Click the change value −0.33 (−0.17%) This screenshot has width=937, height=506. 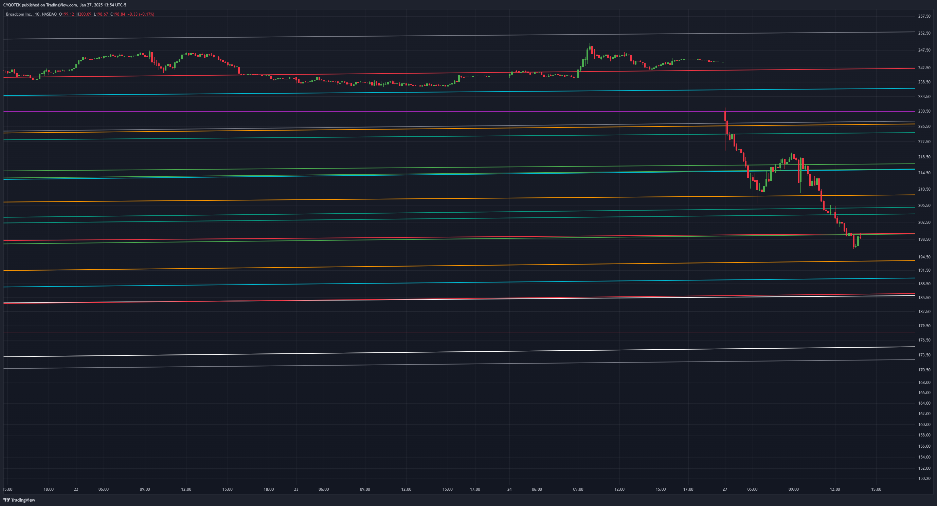(x=141, y=14)
